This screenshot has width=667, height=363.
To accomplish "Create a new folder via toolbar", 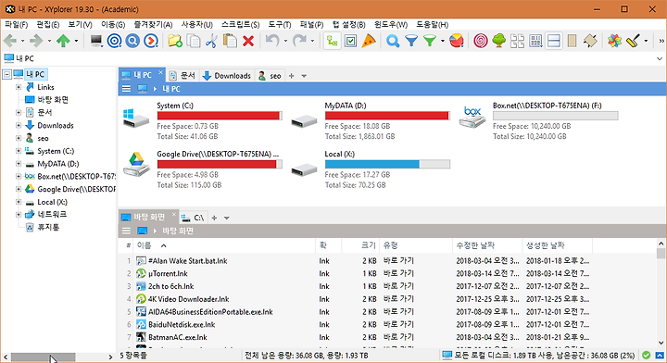I will click(x=175, y=41).
